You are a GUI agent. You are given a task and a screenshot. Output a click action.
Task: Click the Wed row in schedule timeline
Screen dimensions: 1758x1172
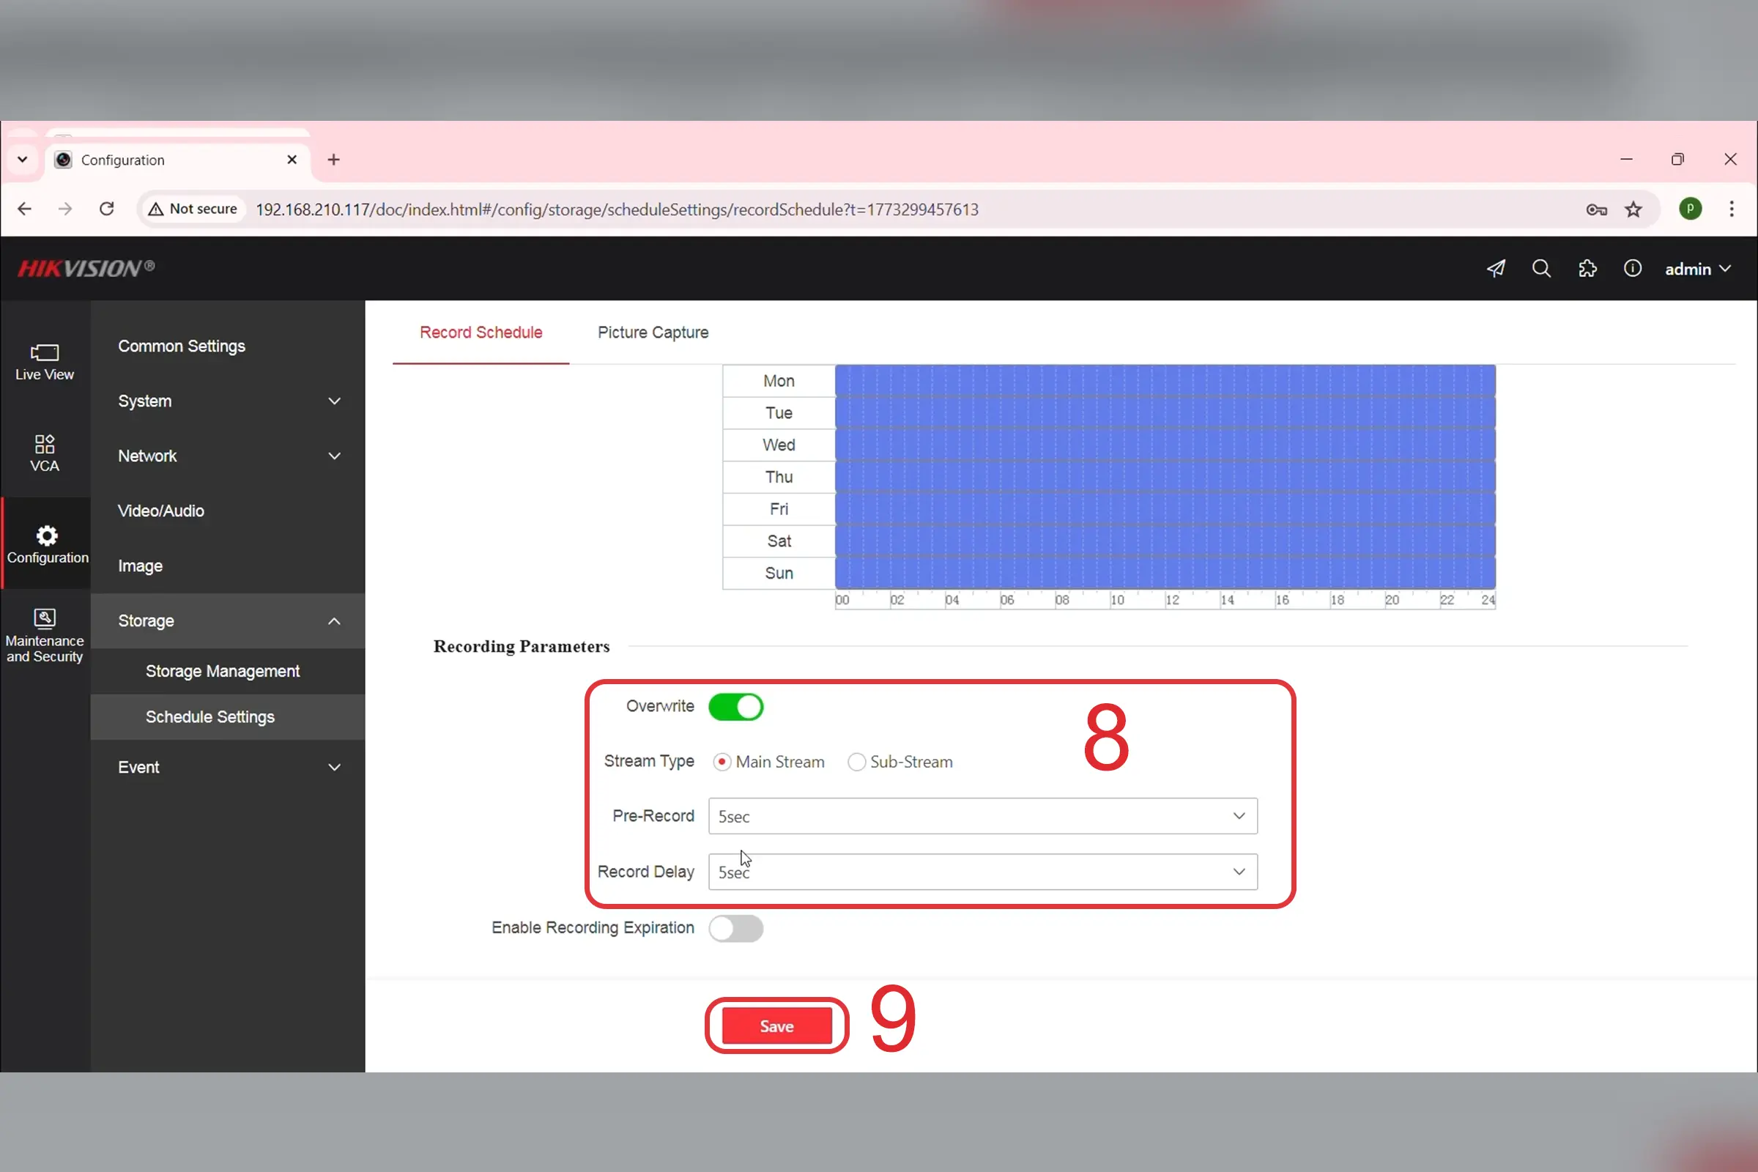(x=1165, y=445)
